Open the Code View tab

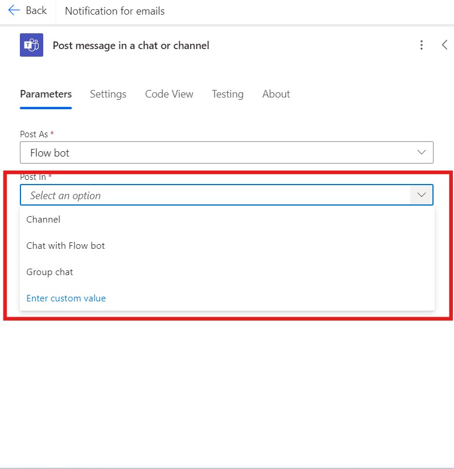tap(169, 94)
